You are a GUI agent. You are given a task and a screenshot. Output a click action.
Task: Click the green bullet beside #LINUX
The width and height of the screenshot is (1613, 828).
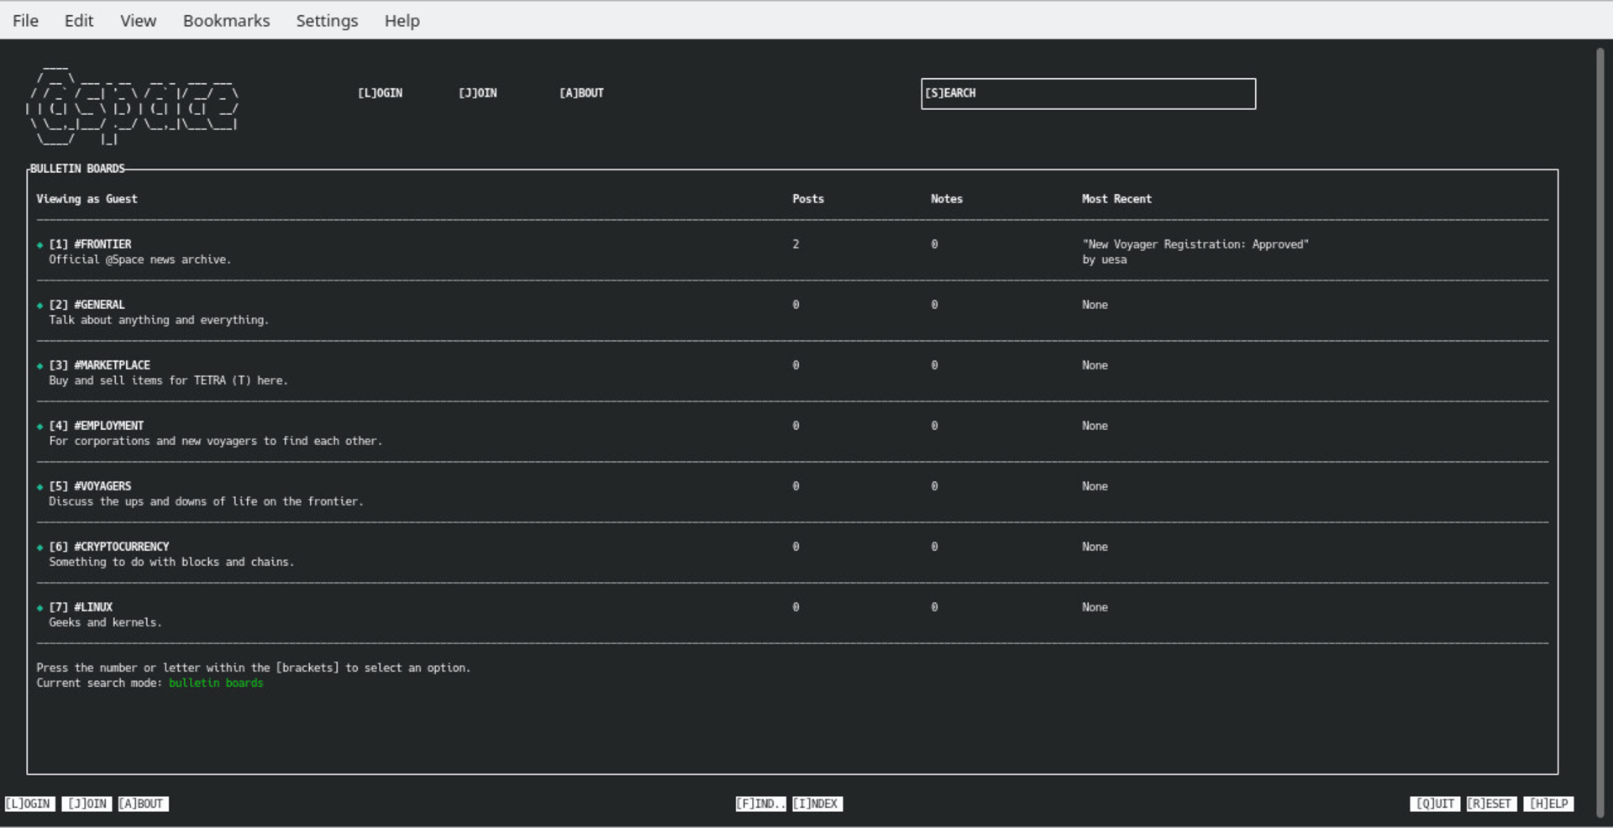[x=39, y=608]
